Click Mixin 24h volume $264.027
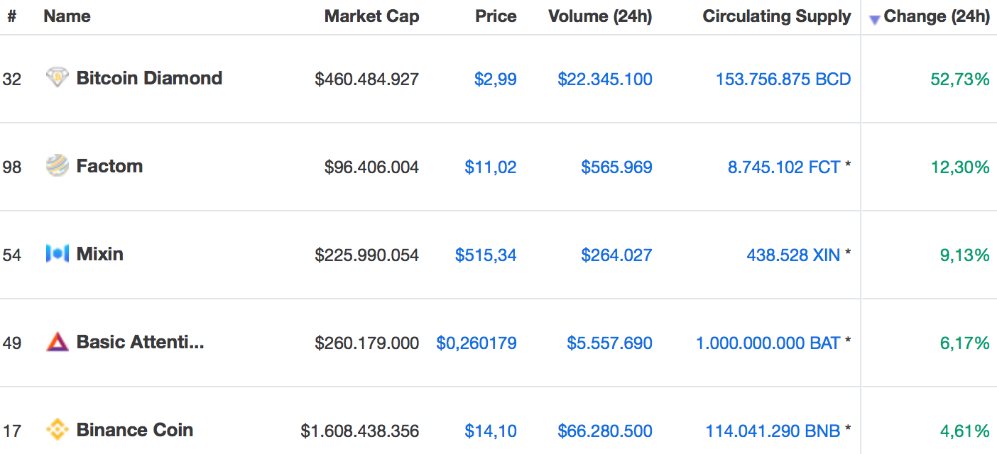 tap(616, 255)
